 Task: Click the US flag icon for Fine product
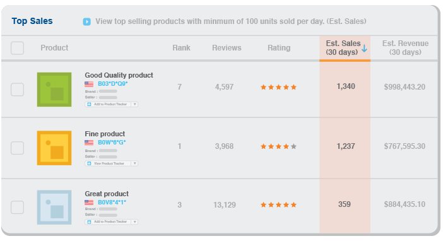(89, 143)
